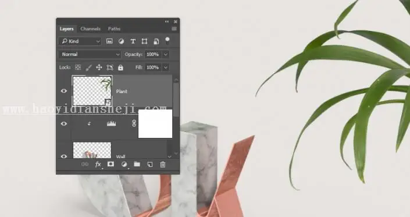Screen dimensions: 410x217
Task: Filter for smart objects icon
Action: (x=156, y=41)
